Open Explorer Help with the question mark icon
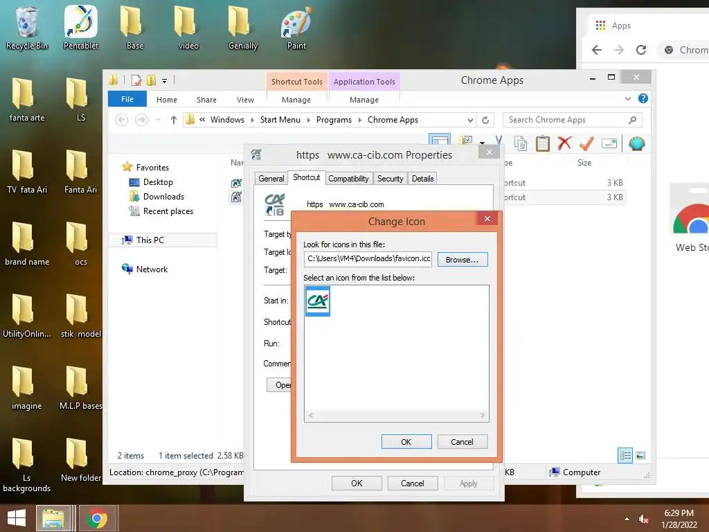The image size is (709, 532). click(x=643, y=98)
